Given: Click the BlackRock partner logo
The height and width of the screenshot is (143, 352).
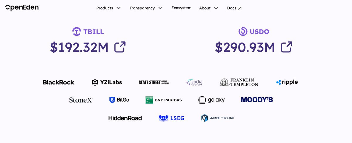Looking at the screenshot, I should (x=59, y=82).
